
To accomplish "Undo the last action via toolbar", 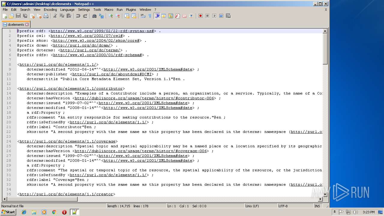I will click(x=78, y=16).
